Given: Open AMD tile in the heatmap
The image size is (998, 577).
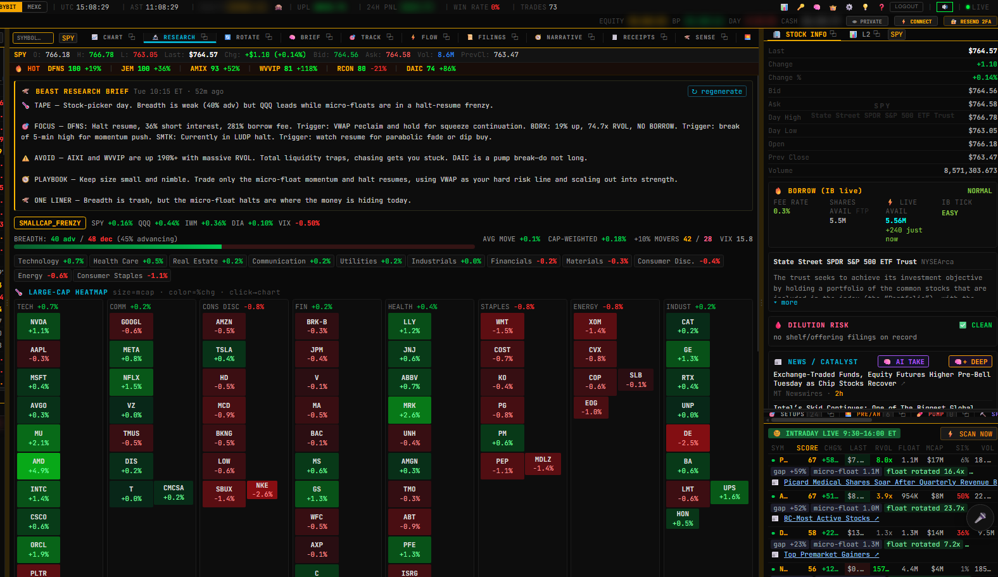Looking at the screenshot, I should [x=39, y=466].
